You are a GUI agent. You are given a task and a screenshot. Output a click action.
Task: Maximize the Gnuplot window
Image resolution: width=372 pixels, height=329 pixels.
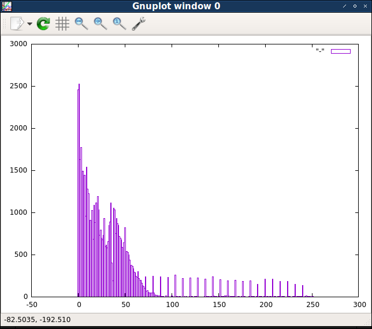(355, 6)
